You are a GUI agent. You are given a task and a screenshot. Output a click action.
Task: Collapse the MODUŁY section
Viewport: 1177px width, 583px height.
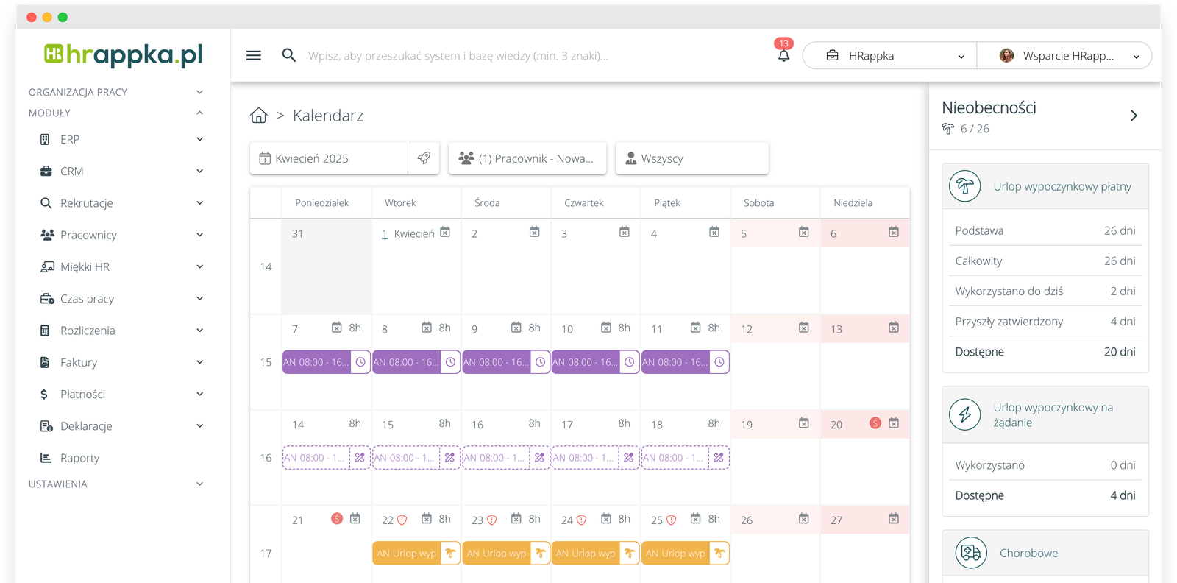click(199, 113)
